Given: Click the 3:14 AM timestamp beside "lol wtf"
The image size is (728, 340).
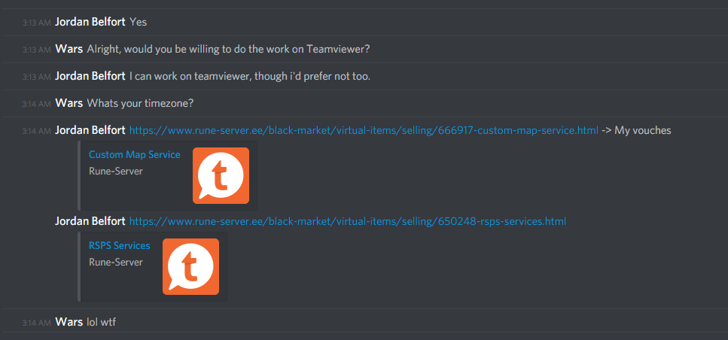Looking at the screenshot, I should (x=36, y=323).
